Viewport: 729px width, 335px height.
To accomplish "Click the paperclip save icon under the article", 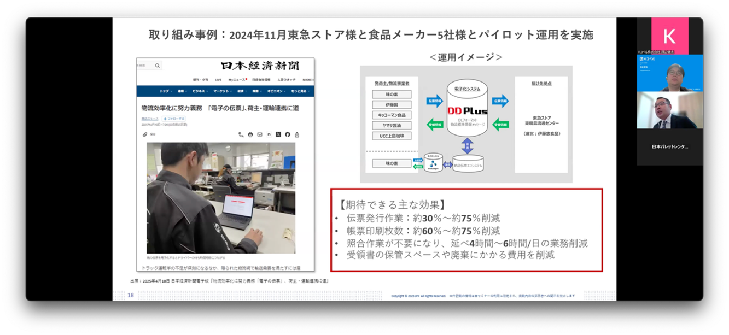I will coord(145,134).
